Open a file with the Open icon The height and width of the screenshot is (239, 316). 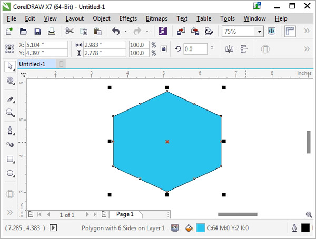tap(23, 32)
